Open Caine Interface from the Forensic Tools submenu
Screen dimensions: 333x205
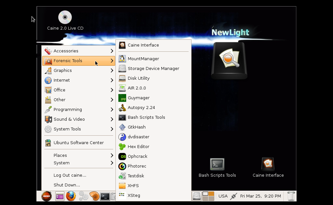tap(153, 45)
